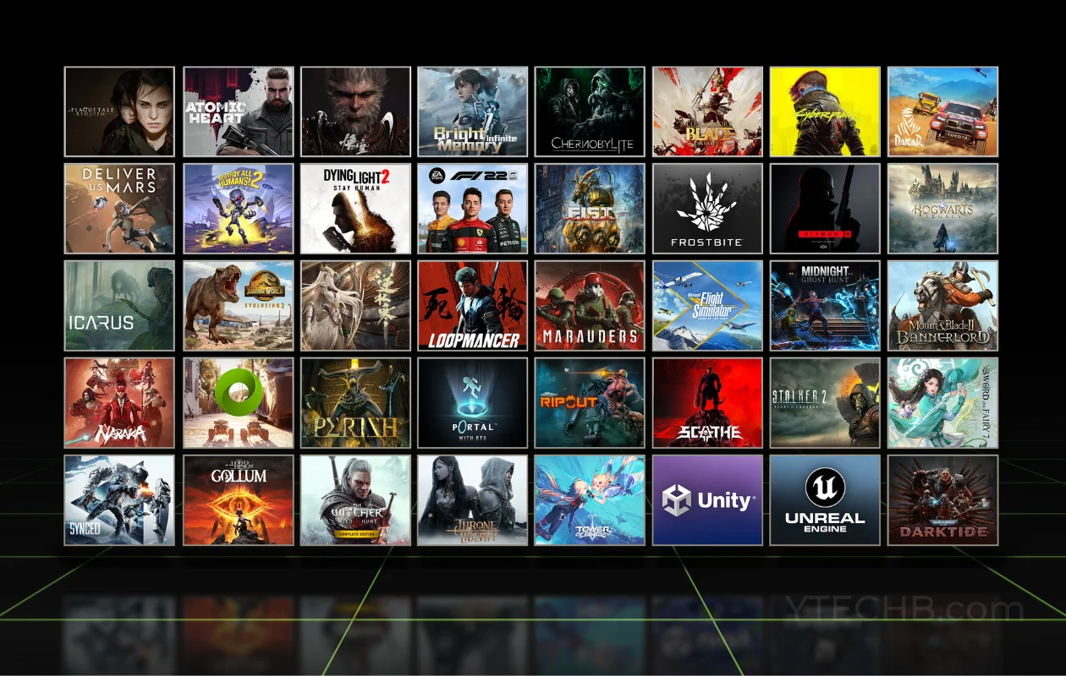Click the purple Unity logo tile
This screenshot has height=676, width=1066.
pos(707,500)
